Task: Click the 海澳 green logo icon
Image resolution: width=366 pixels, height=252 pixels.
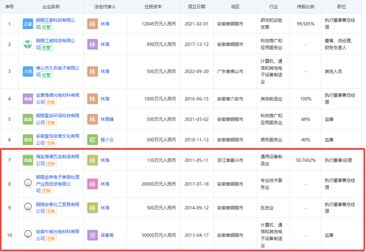Action: 28,160
